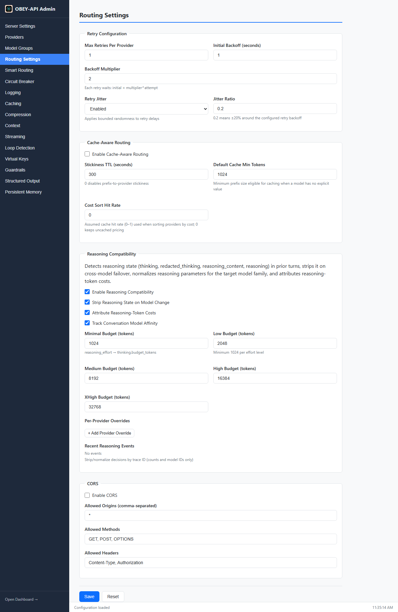The width and height of the screenshot is (398, 612).
Task: Open Streaming settings
Action: click(35, 137)
